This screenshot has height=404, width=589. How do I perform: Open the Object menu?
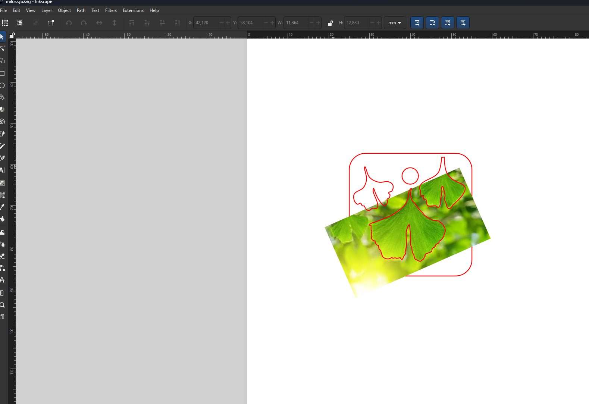[x=64, y=10]
